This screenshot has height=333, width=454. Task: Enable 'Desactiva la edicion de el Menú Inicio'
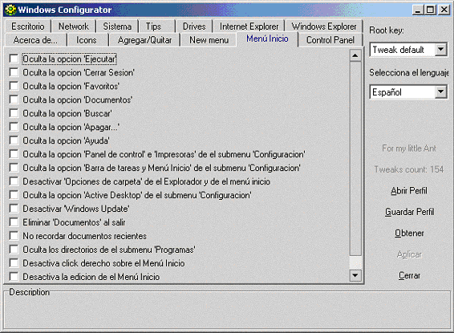point(14,277)
